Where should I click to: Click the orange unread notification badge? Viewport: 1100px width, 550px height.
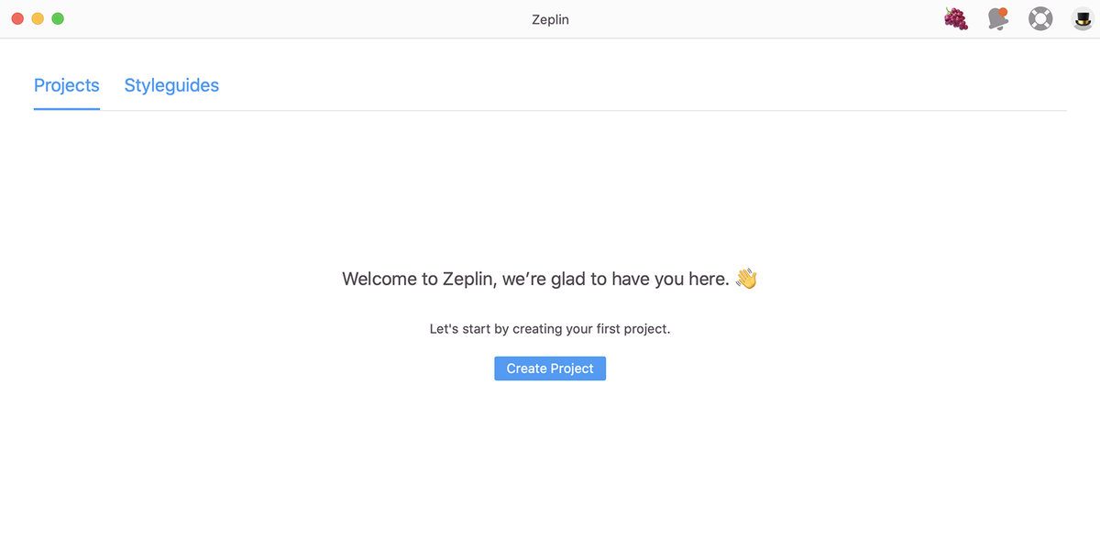1004,12
